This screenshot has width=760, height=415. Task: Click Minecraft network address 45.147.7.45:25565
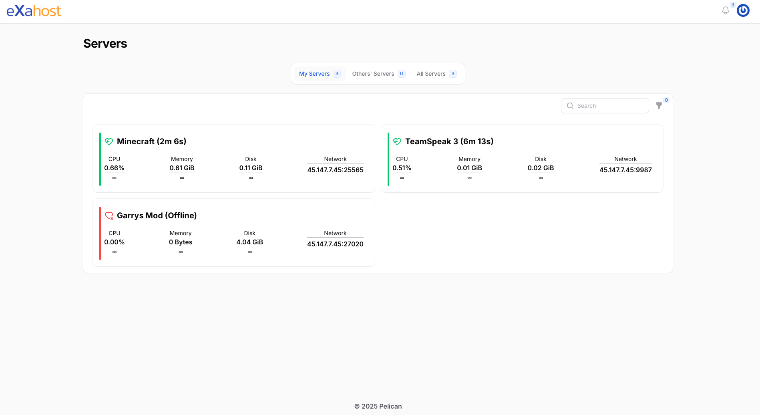[335, 170]
